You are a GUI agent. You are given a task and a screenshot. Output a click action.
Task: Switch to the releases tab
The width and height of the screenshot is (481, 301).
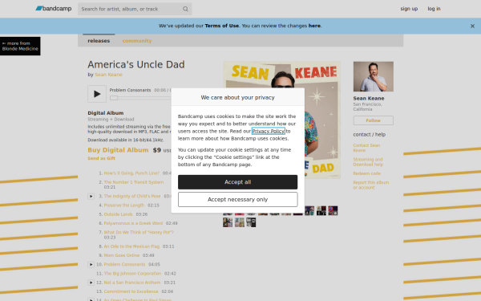tap(99, 41)
